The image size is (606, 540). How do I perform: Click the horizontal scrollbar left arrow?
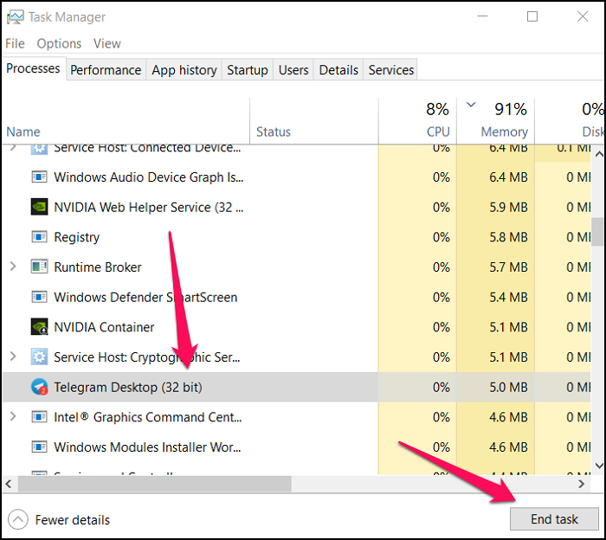pos(9,484)
